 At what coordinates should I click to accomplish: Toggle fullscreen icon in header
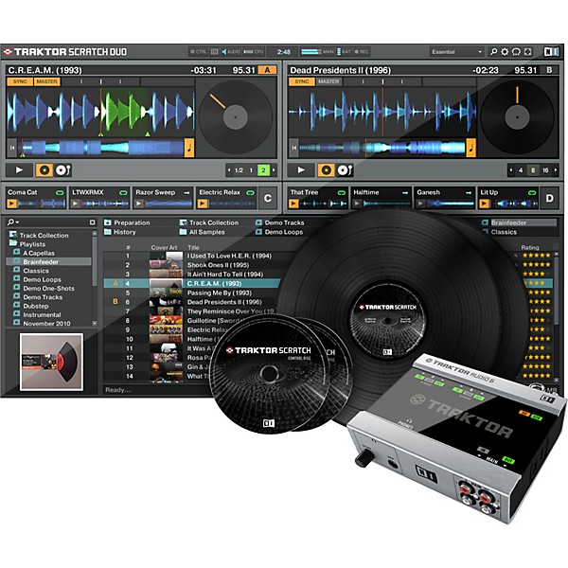coord(528,52)
